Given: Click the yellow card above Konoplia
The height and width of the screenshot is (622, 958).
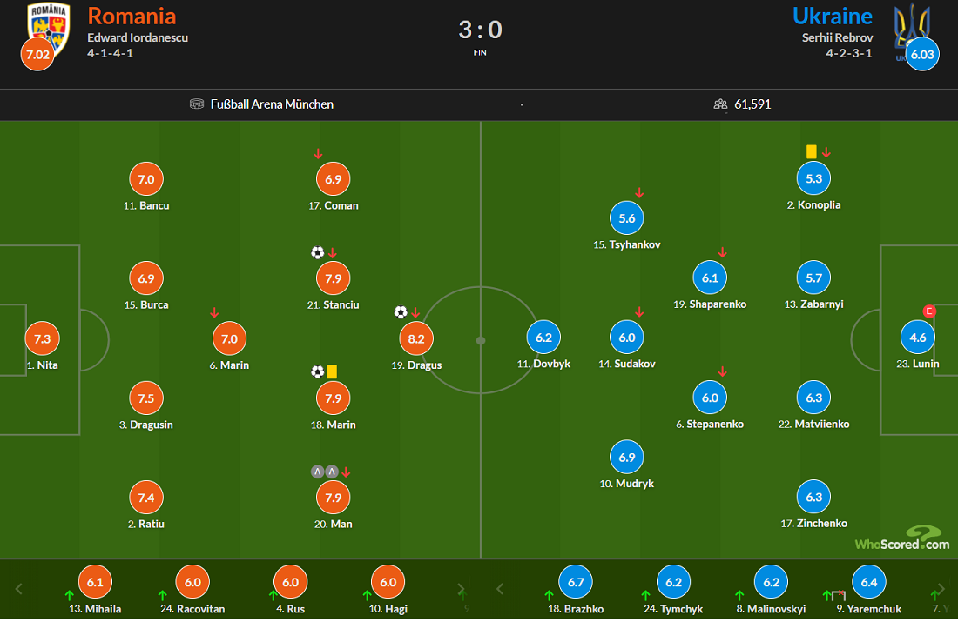Looking at the screenshot, I should click(812, 151).
